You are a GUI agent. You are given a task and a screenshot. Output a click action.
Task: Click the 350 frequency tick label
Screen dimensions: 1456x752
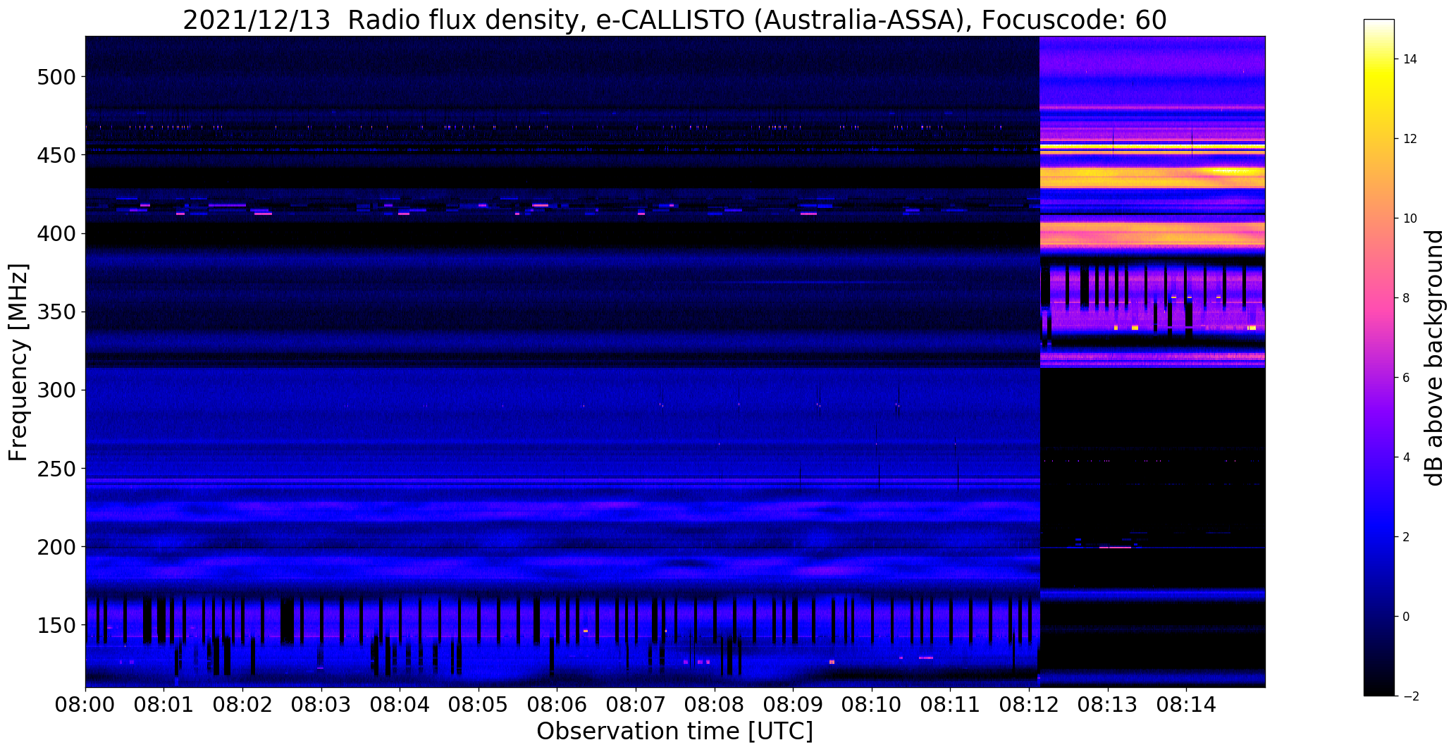[56, 312]
